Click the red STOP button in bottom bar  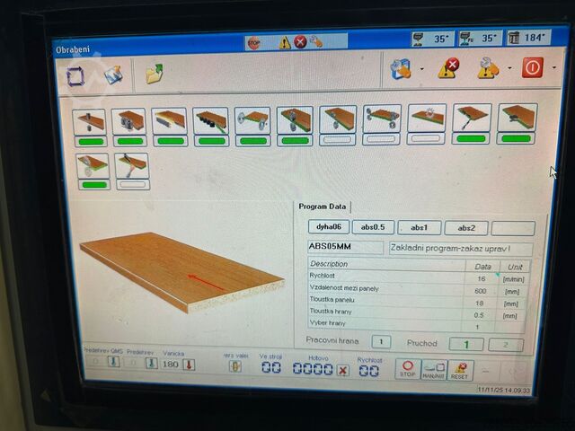(409, 369)
